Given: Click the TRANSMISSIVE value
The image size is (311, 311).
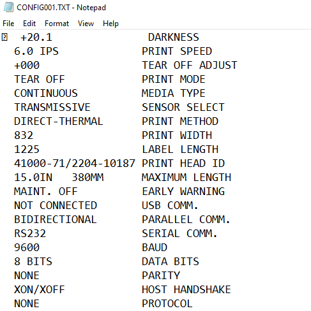Looking at the screenshot, I should point(52,108).
